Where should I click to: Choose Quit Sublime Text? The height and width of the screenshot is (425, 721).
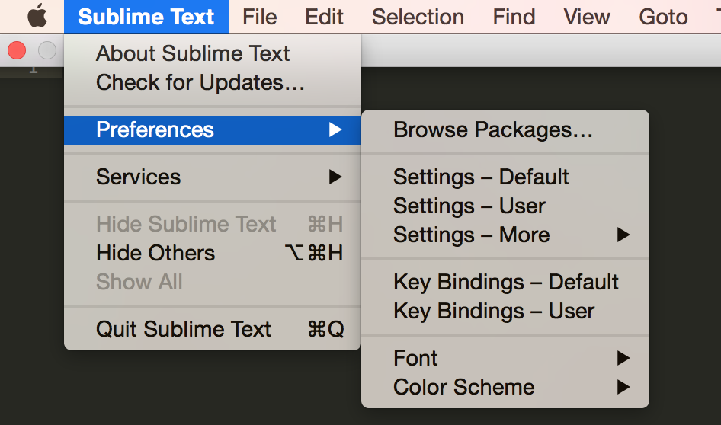[x=213, y=329]
